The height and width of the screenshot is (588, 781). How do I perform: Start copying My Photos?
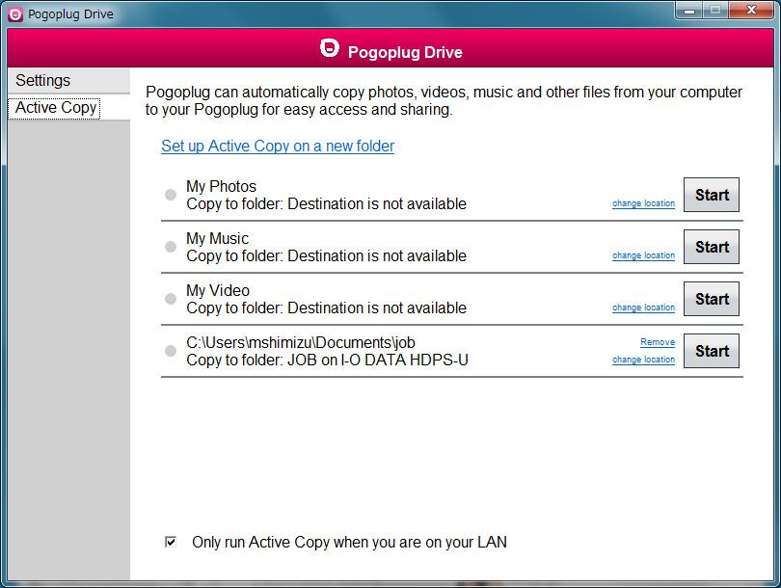click(712, 195)
